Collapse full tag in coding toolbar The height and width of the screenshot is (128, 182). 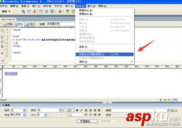(2, 37)
